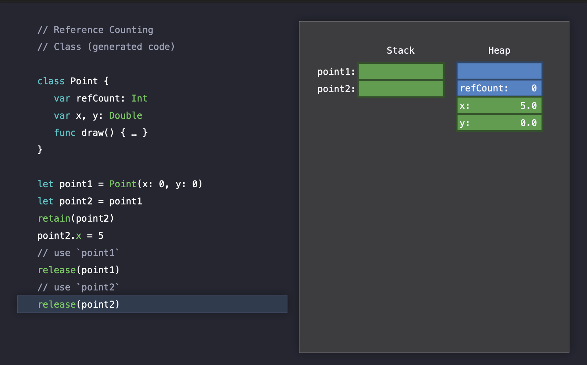Click the '// Reference Counting' comment line
This screenshot has height=365, width=587.
point(95,30)
